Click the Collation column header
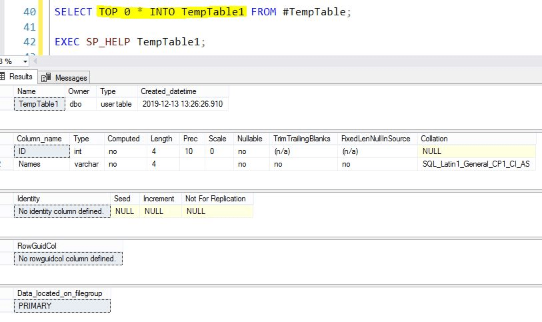The width and height of the screenshot is (542, 322). click(477, 139)
